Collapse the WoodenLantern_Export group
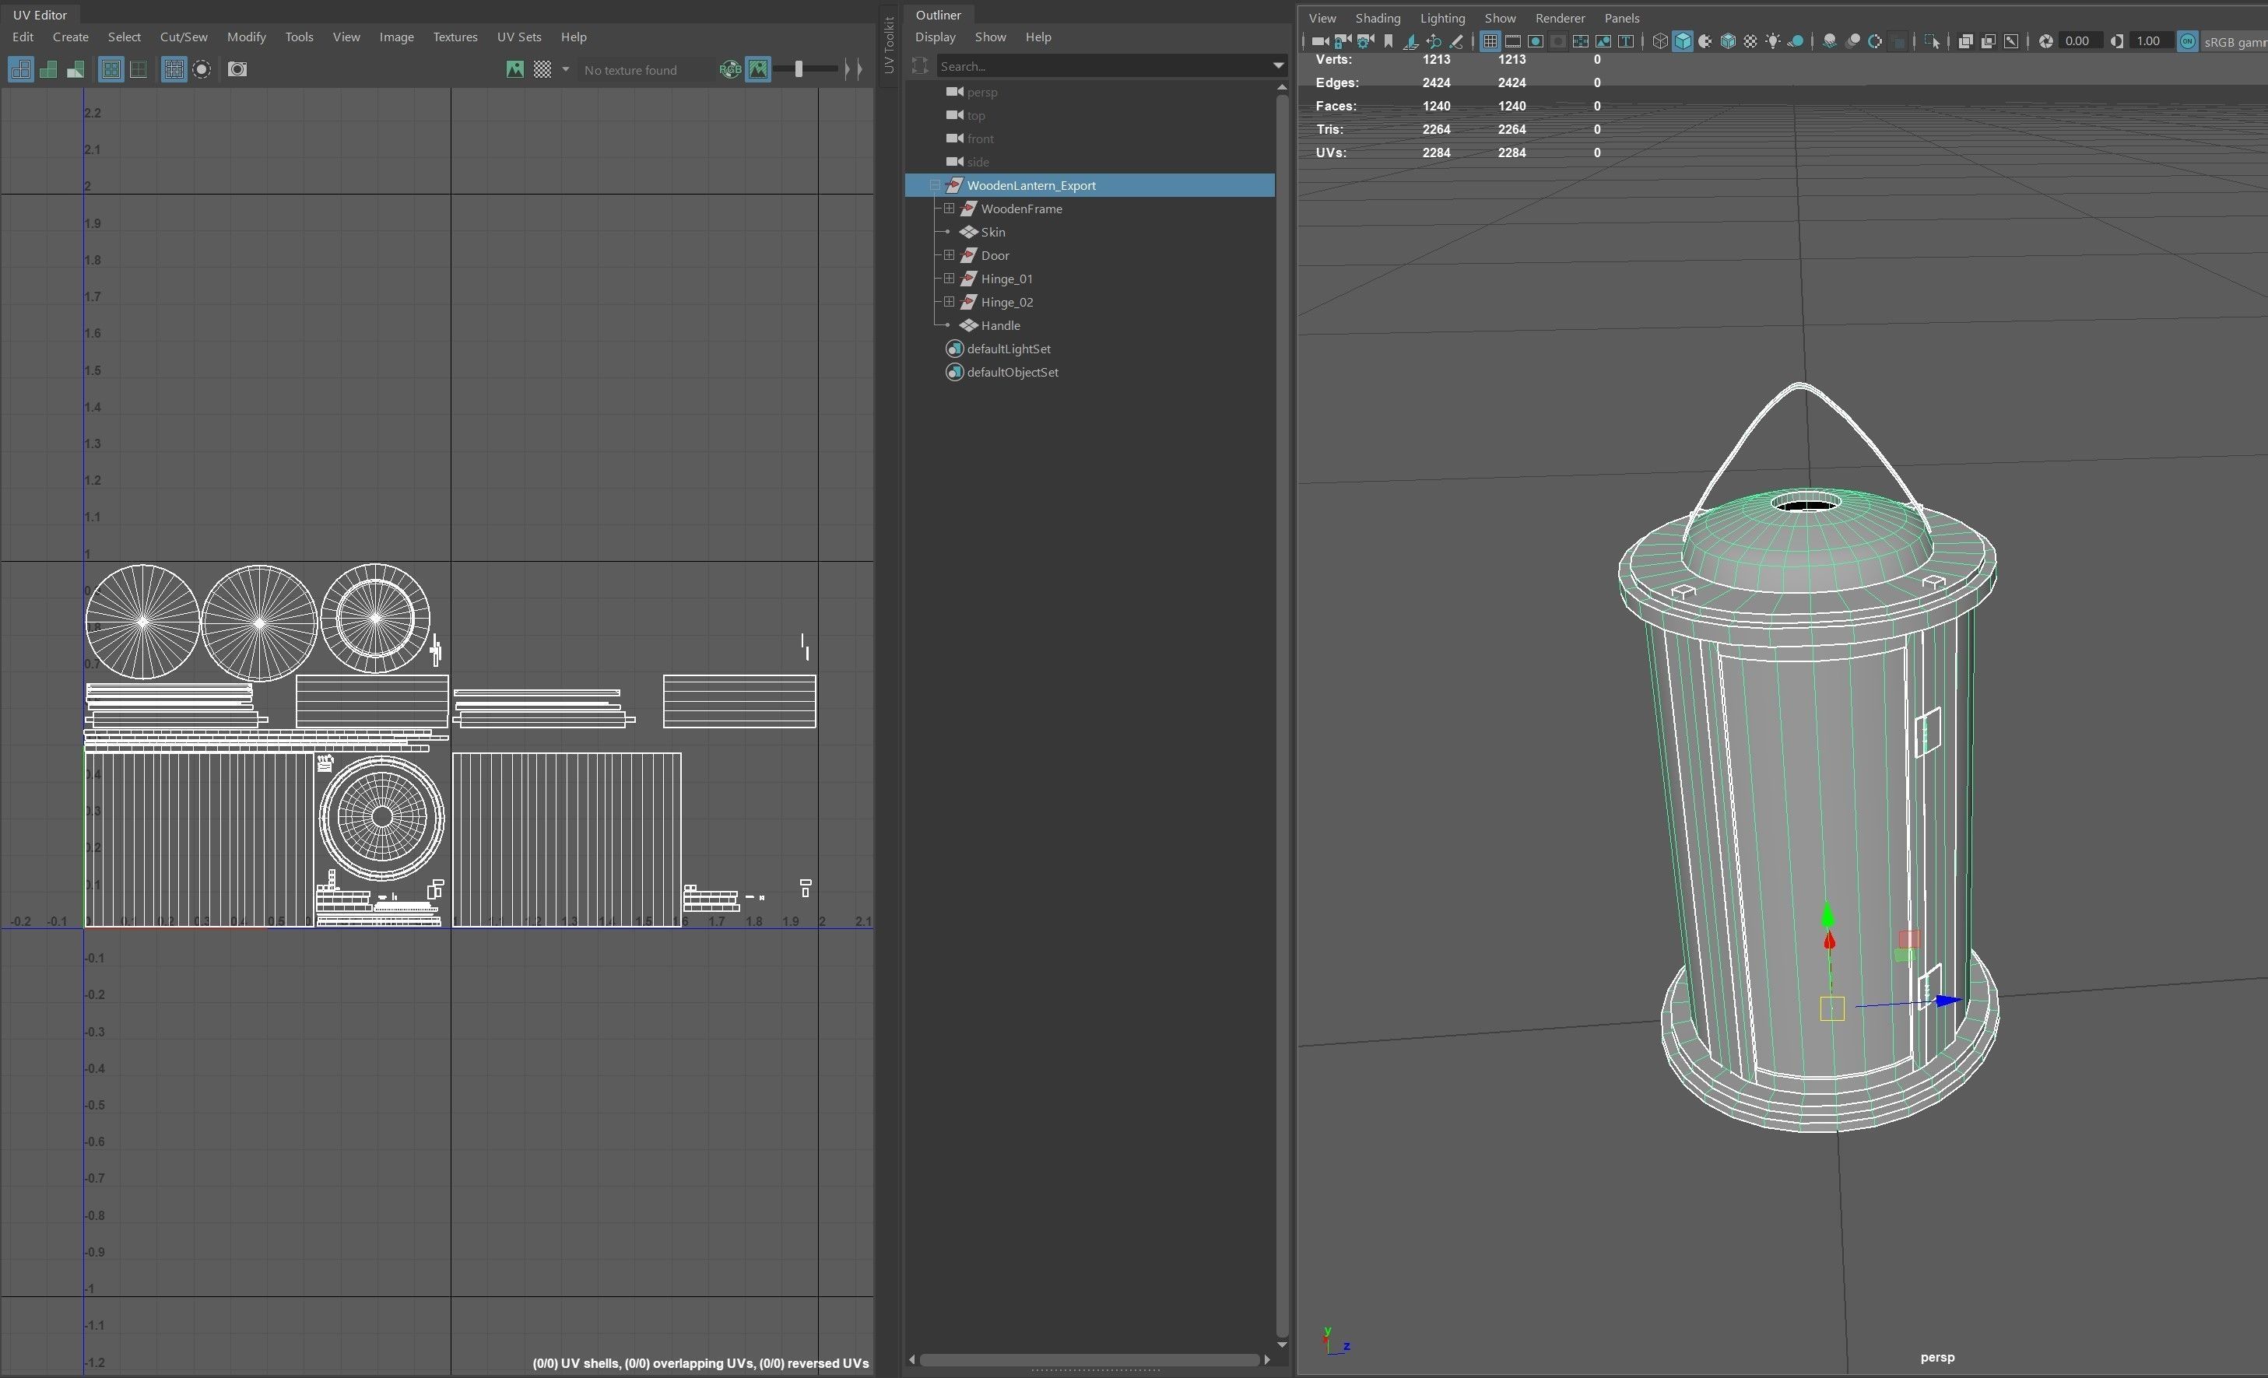This screenshot has height=1378, width=2268. 934,185
